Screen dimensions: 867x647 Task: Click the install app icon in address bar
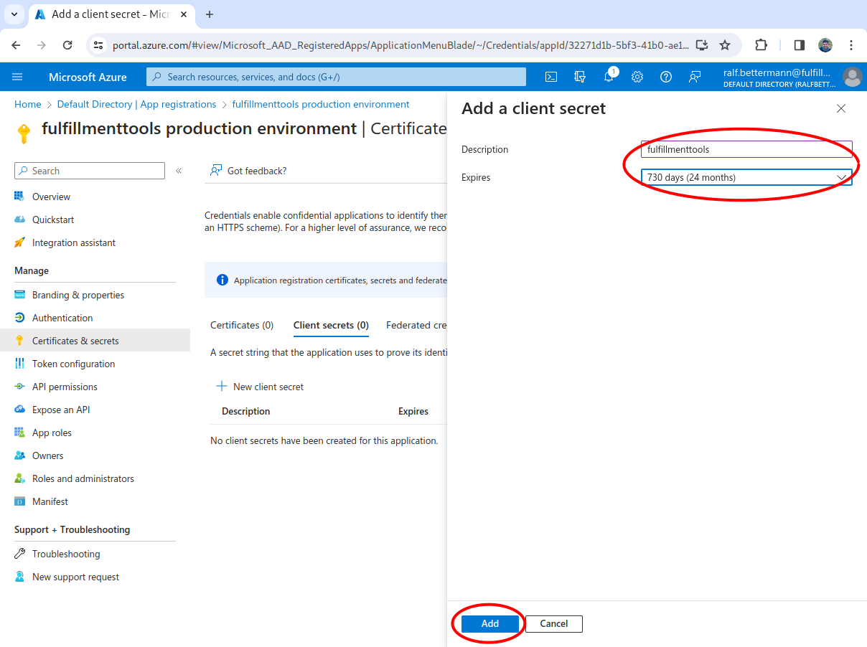point(702,45)
